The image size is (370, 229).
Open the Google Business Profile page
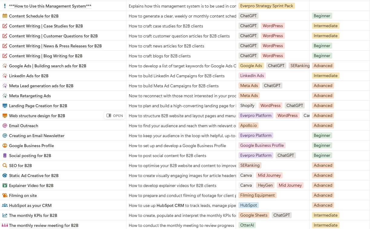point(31,146)
